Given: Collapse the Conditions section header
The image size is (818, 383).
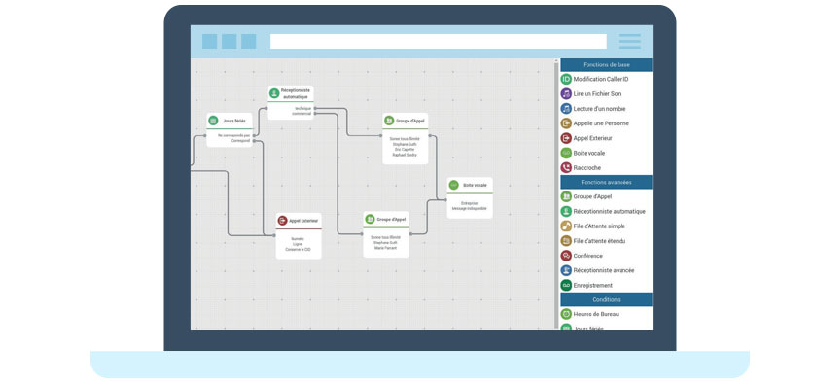Looking at the screenshot, I should [x=606, y=299].
